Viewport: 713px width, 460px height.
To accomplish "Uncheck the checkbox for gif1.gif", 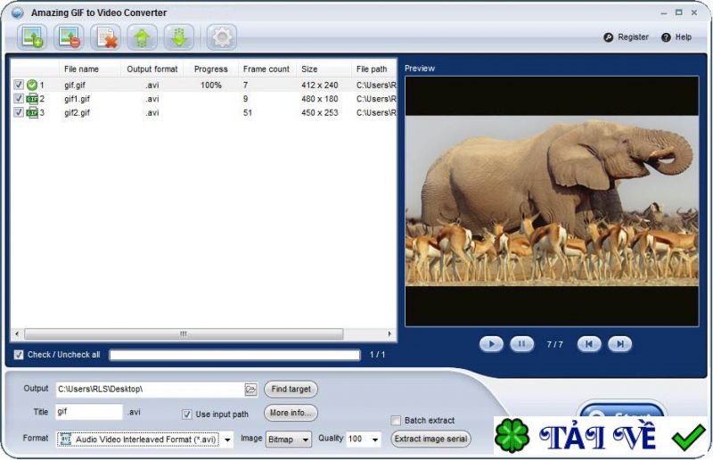I will click(19, 99).
